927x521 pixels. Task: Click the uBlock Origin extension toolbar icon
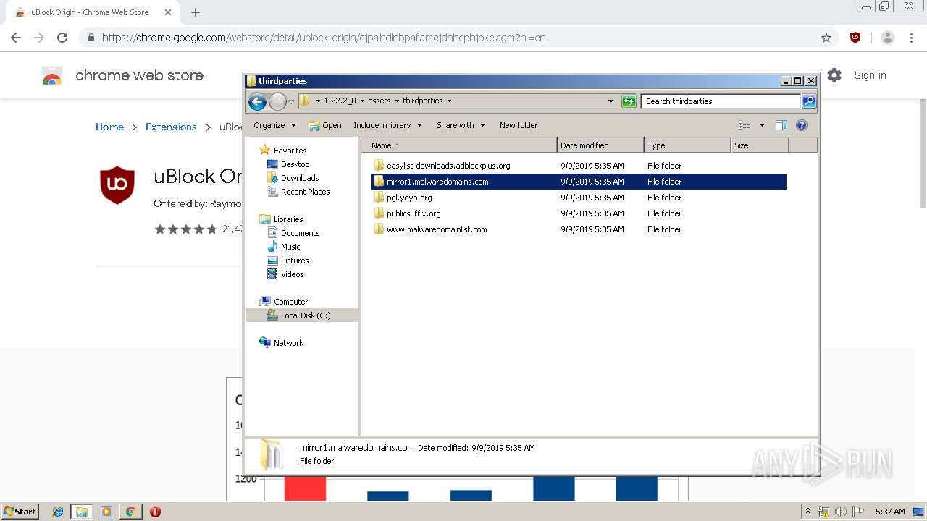[855, 38]
